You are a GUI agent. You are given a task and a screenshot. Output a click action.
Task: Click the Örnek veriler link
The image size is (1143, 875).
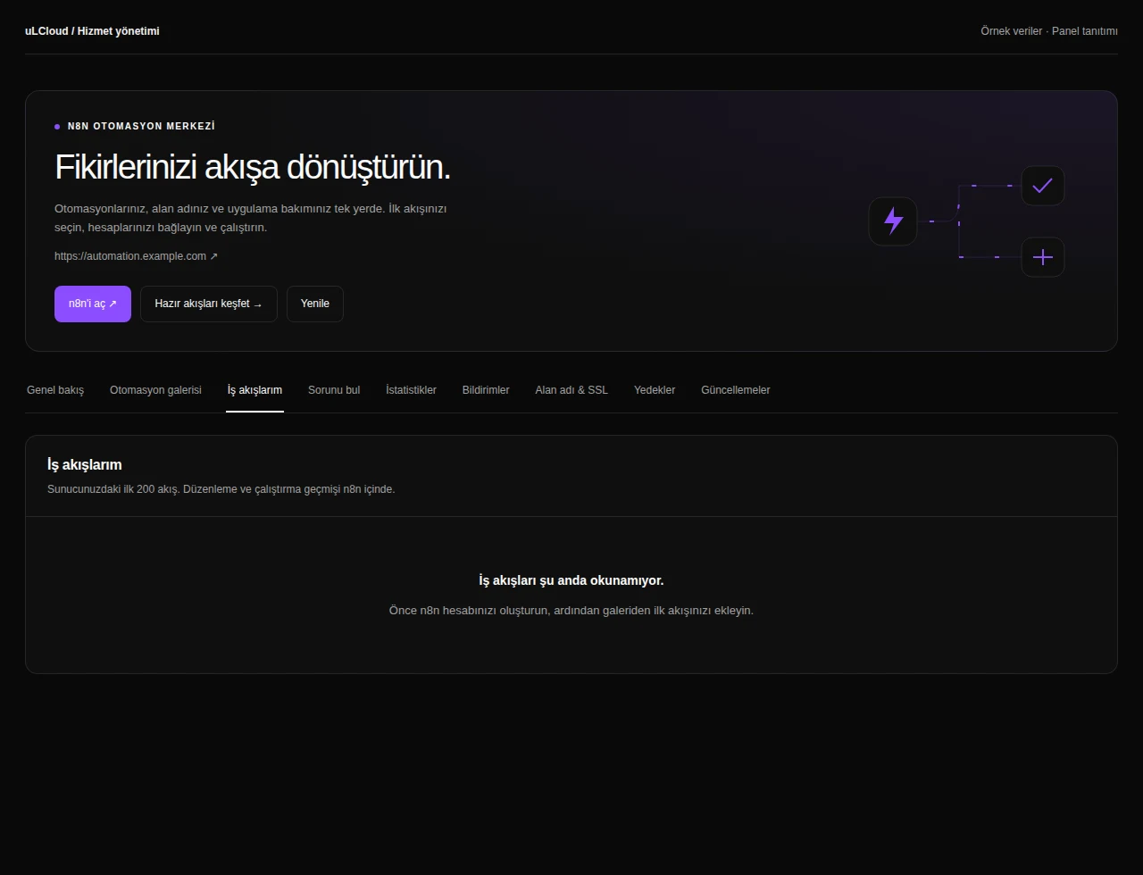pos(1011,31)
